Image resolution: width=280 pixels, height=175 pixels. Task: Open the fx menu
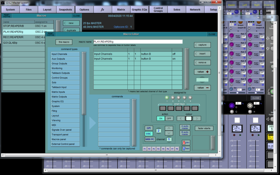[x=103, y=10]
